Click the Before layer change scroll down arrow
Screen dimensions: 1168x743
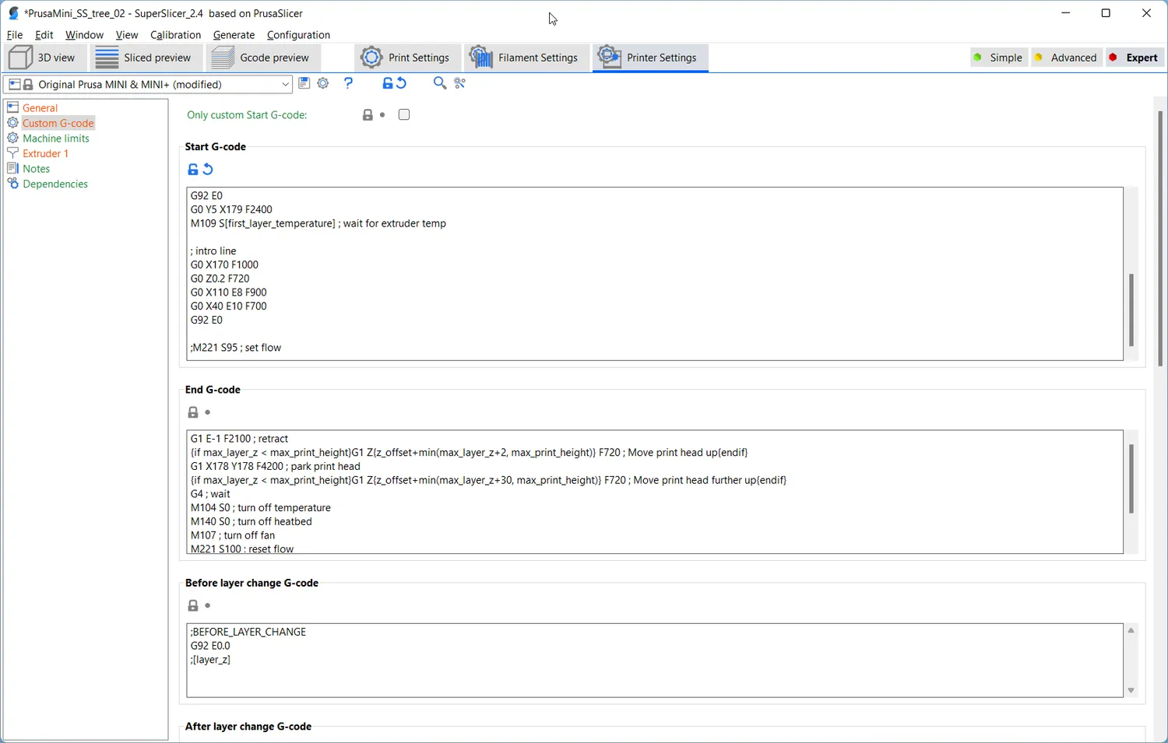click(x=1131, y=691)
